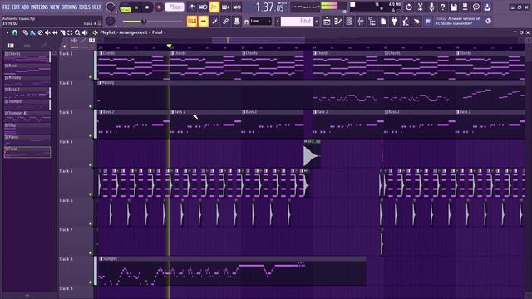Open the playlist view icon
The width and height of the screenshot is (532, 299).
327,22
